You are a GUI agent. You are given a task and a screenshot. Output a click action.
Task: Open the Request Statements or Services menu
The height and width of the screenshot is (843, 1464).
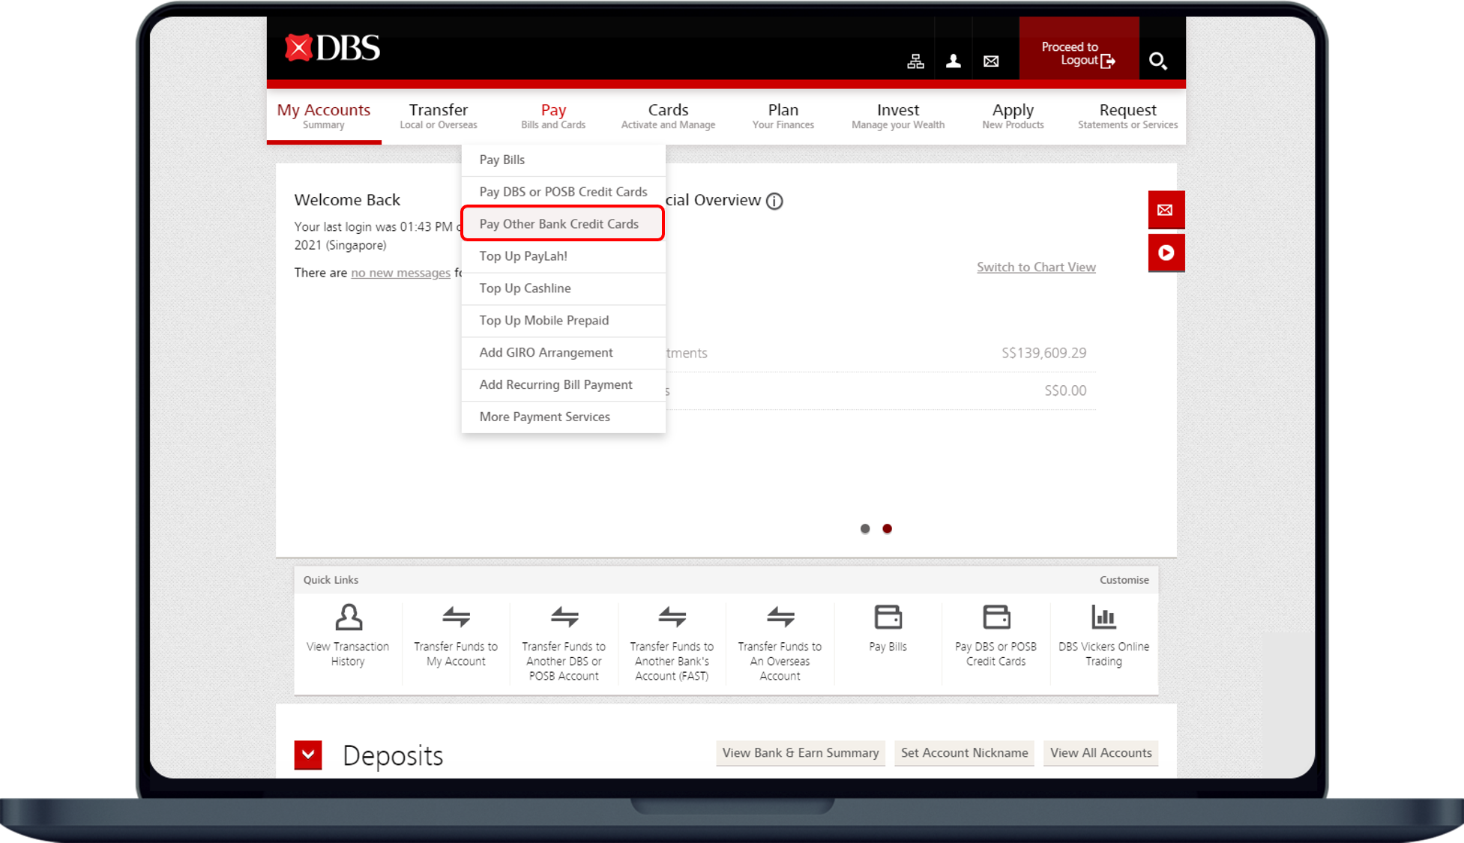click(x=1127, y=116)
